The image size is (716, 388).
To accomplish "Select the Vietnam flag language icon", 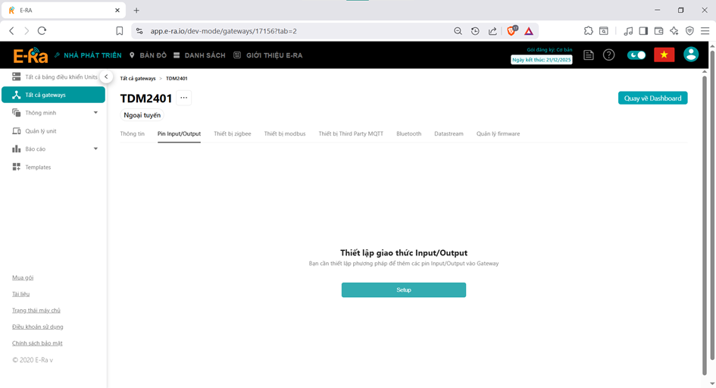I will [664, 55].
